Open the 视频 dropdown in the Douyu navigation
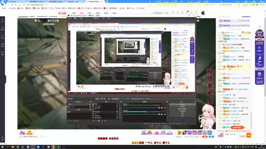Viewport: 266px width, 149px height. coord(98,13)
